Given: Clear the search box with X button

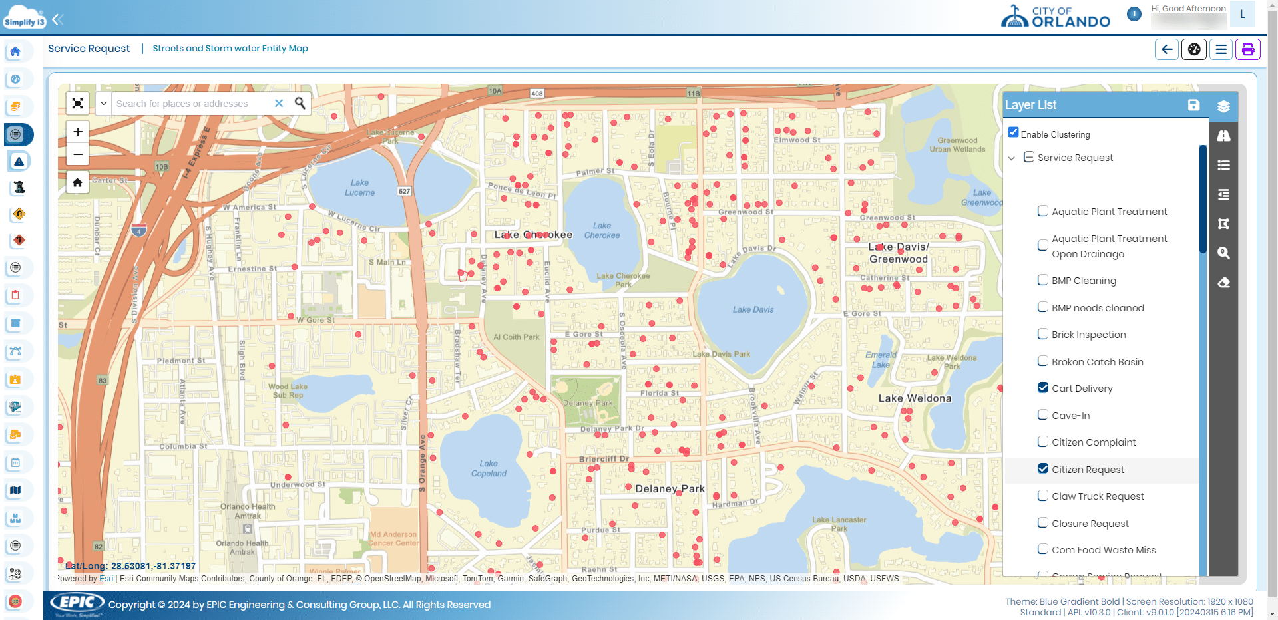Looking at the screenshot, I should tap(279, 104).
